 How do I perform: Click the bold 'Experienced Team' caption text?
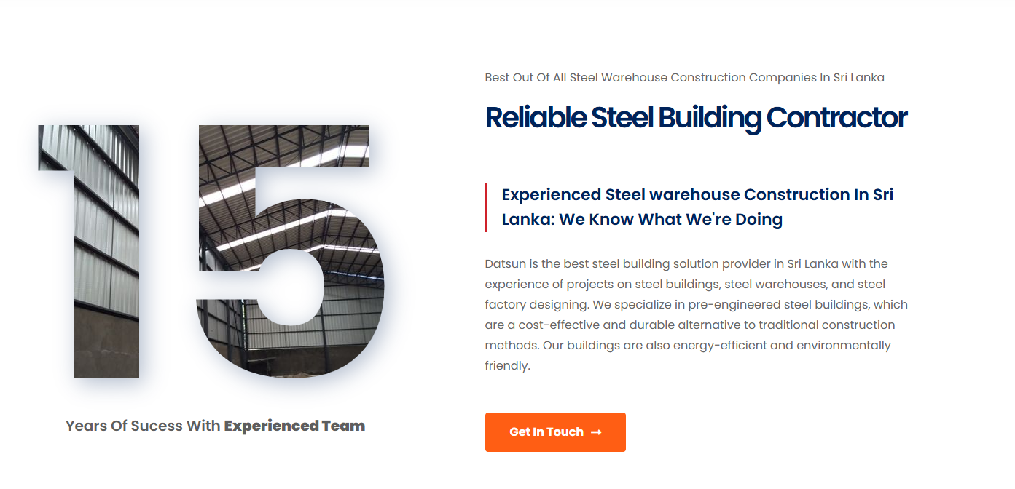[x=294, y=426]
